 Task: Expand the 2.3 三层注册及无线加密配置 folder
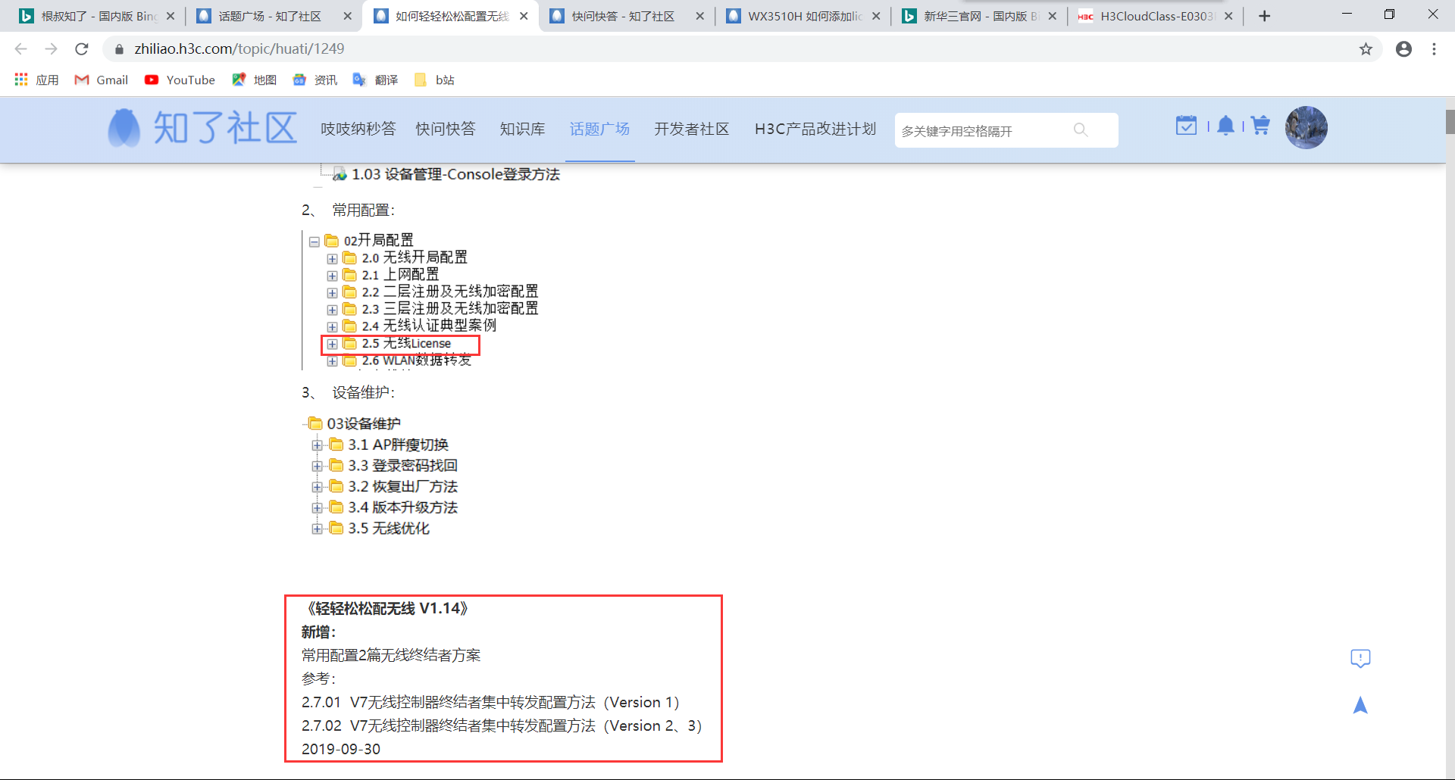[332, 310]
